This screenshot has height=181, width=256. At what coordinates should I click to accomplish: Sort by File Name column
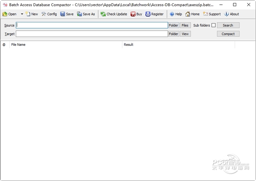coord(66,45)
